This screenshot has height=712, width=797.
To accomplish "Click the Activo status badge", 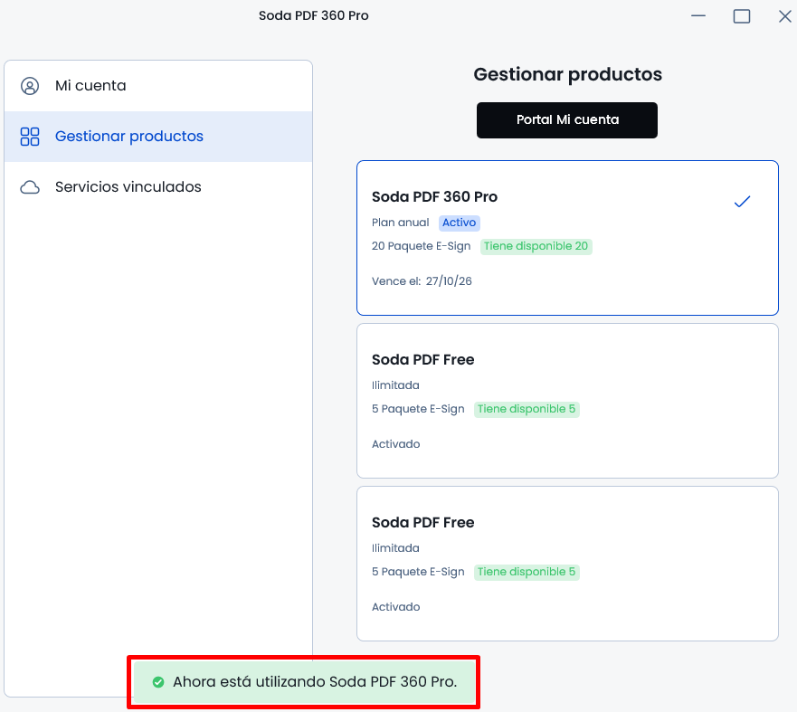I will click(x=459, y=223).
